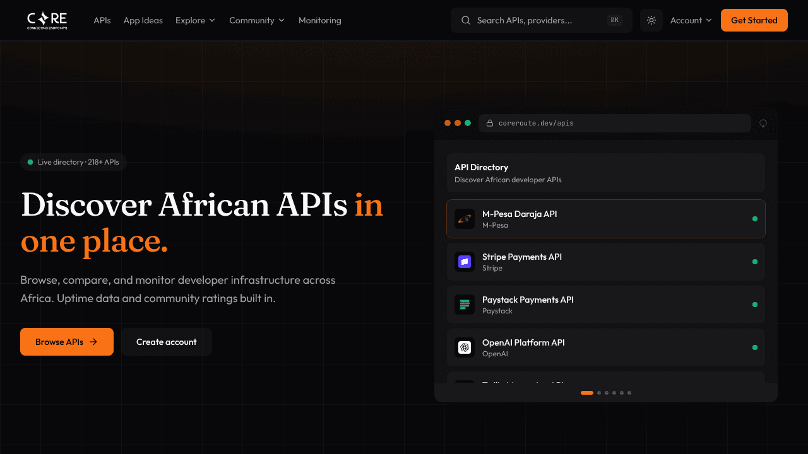Viewport: 808px width, 454px height.
Task: Click the Stripe Payments API title text
Action: tap(522, 257)
